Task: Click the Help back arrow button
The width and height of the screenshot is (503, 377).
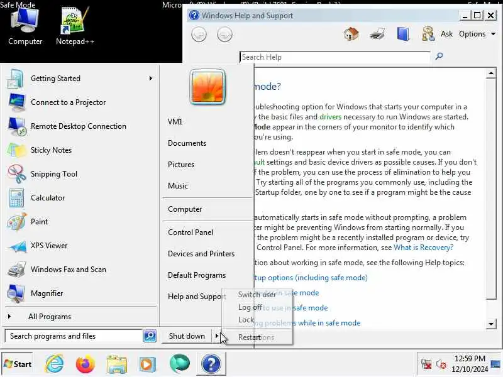Action: coord(199,35)
